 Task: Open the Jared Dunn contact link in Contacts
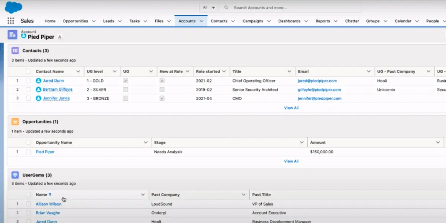click(x=53, y=81)
